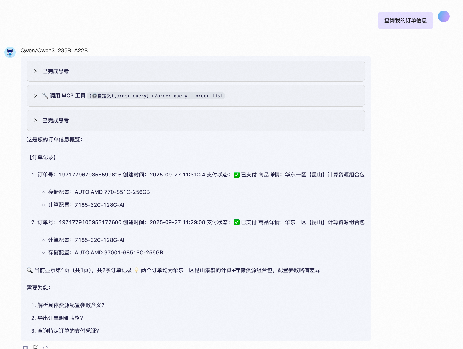Click order number 1971779679855599616

pyautogui.click(x=90, y=175)
